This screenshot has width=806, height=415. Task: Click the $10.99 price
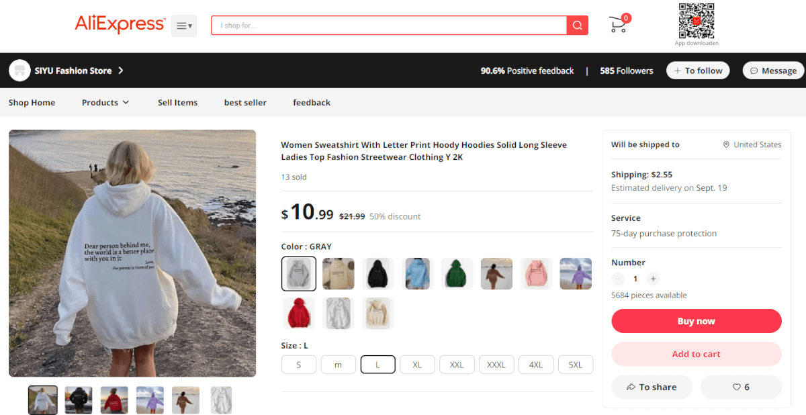(307, 212)
